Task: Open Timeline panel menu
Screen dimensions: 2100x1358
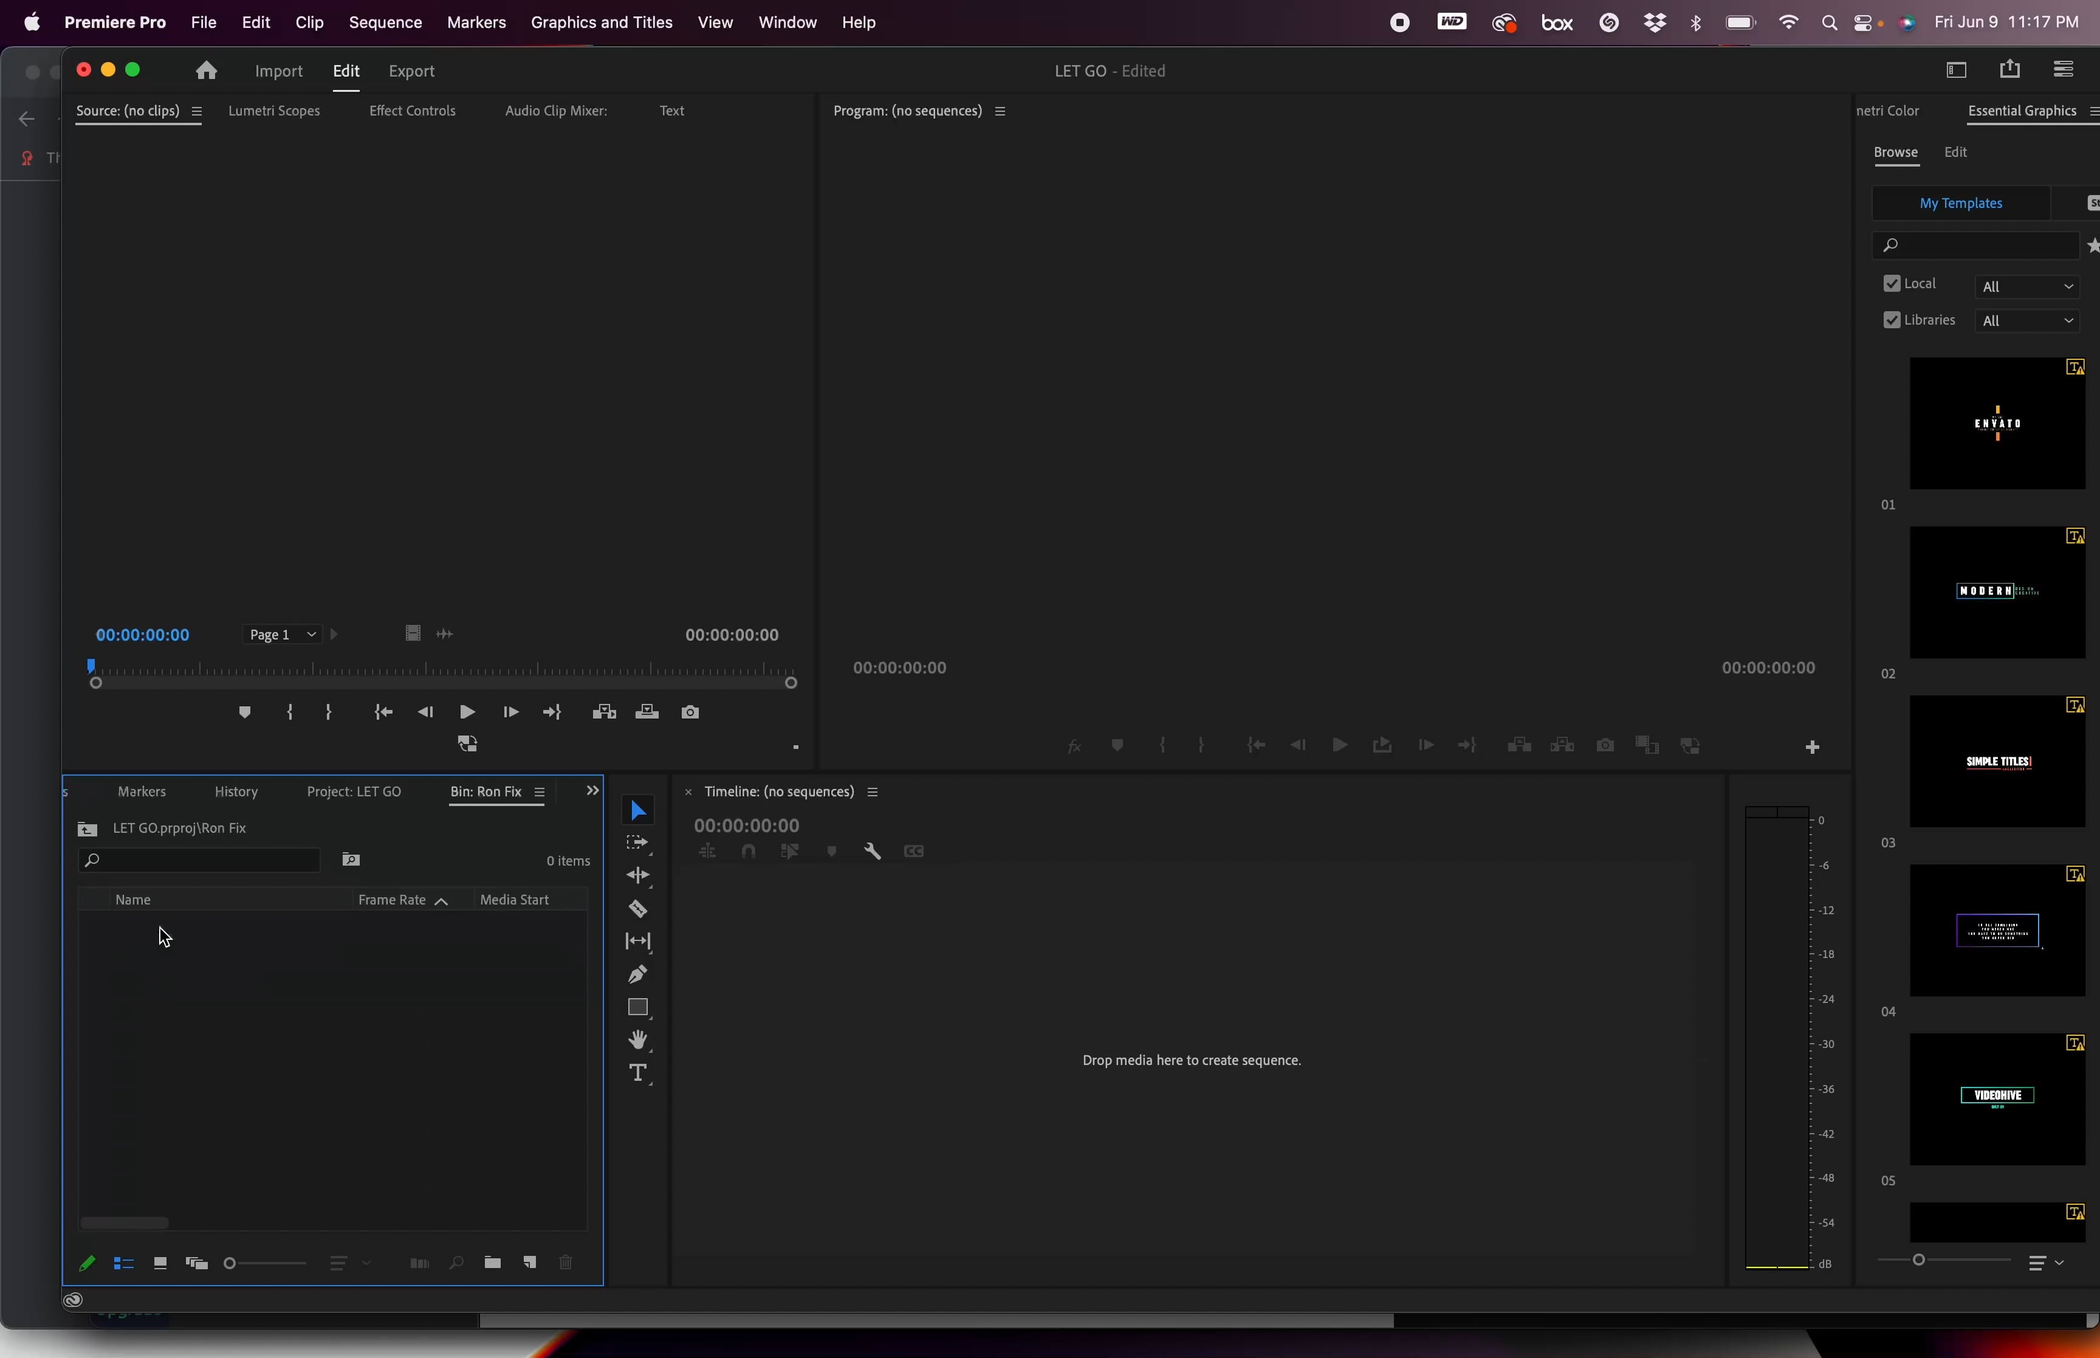Action: (873, 792)
